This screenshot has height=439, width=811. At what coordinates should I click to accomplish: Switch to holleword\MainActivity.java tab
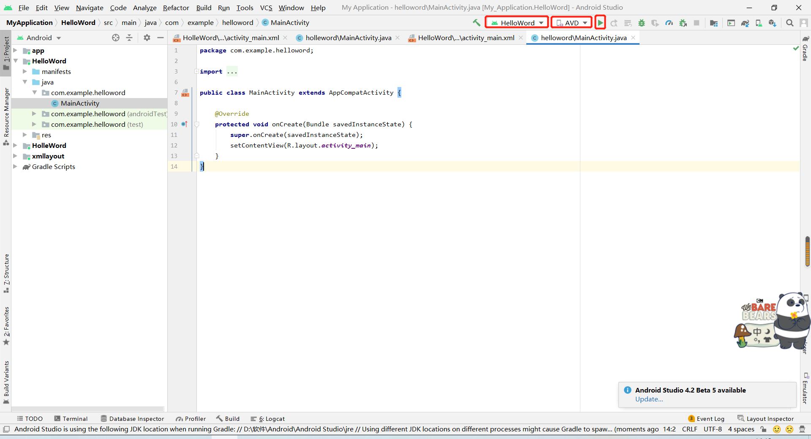pyautogui.click(x=348, y=38)
